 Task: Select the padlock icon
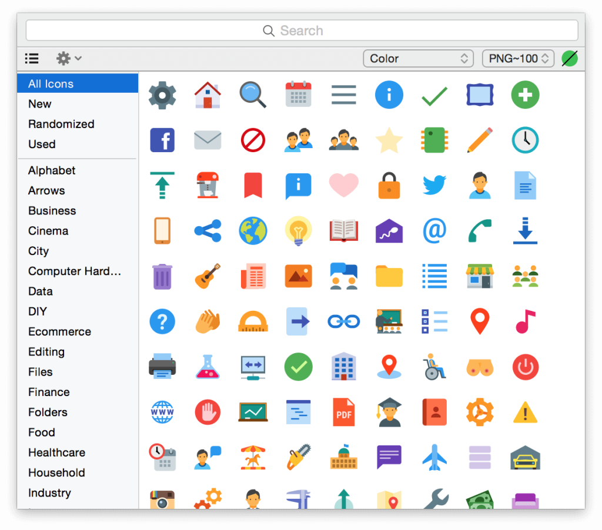coord(389,185)
